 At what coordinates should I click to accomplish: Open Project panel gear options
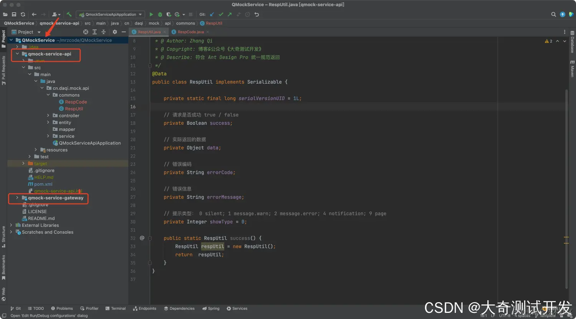(x=114, y=32)
